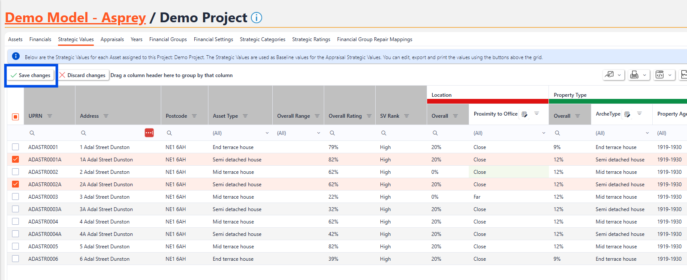Viewport: 687px width, 280px height.
Task: Click the bulk edit icon for Proximity to Office
Action: coord(524,114)
